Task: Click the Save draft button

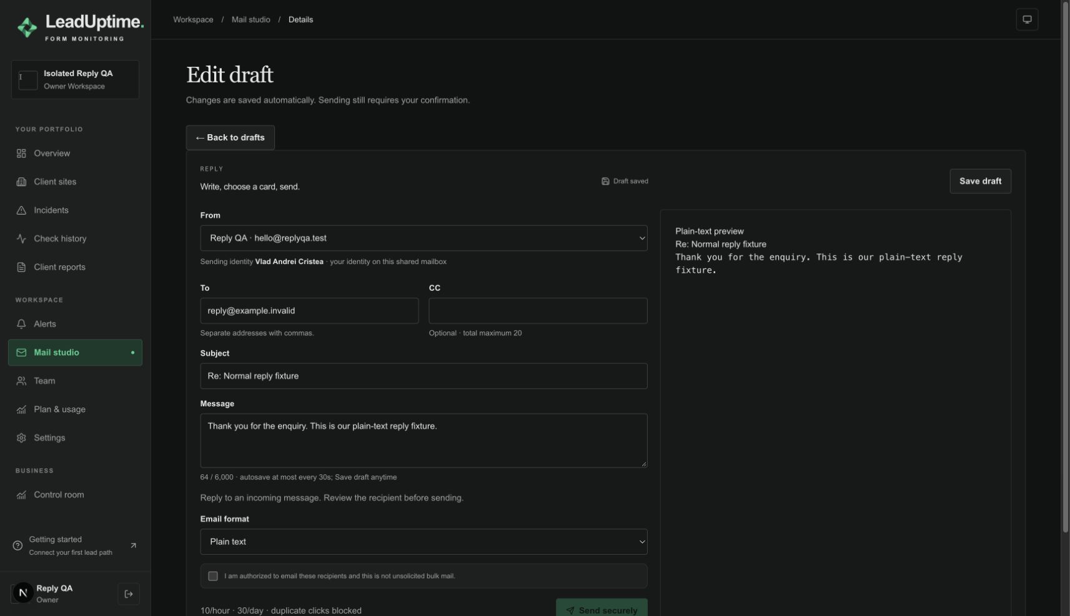Action: click(980, 181)
